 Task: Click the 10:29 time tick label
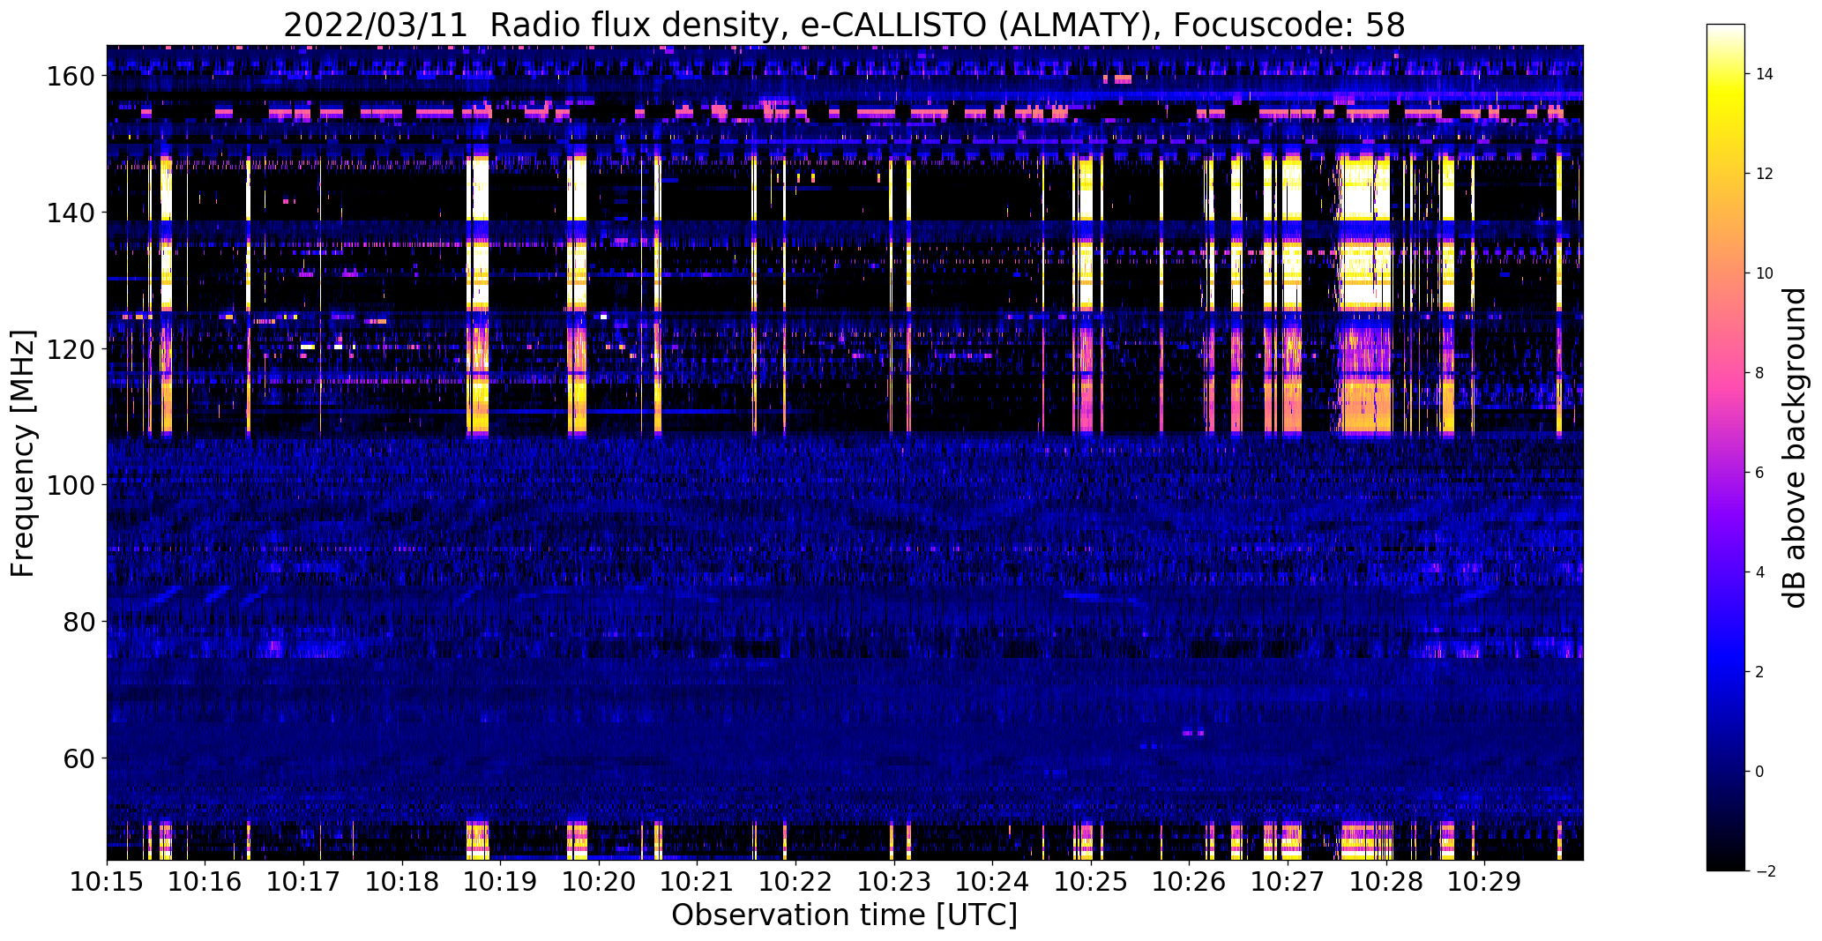[1484, 881]
